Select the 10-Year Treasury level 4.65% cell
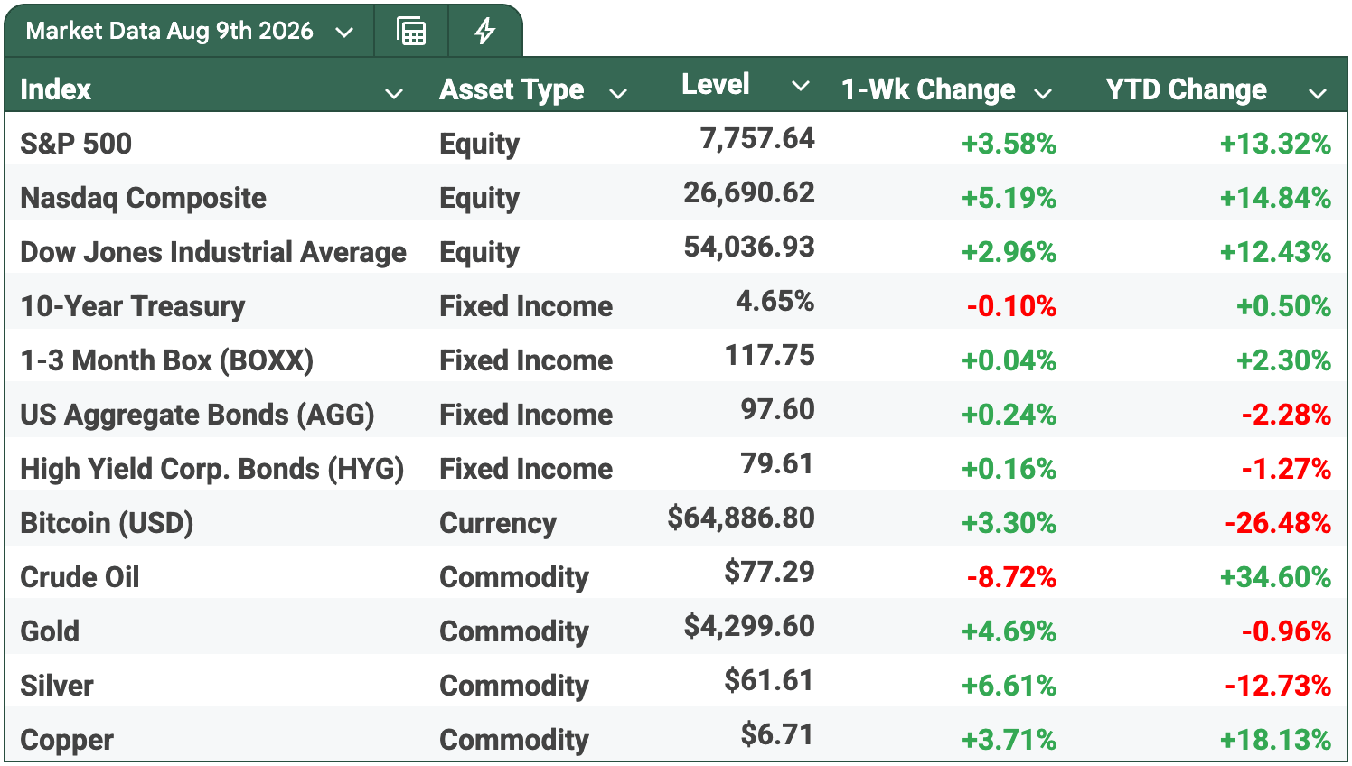 [x=775, y=301]
